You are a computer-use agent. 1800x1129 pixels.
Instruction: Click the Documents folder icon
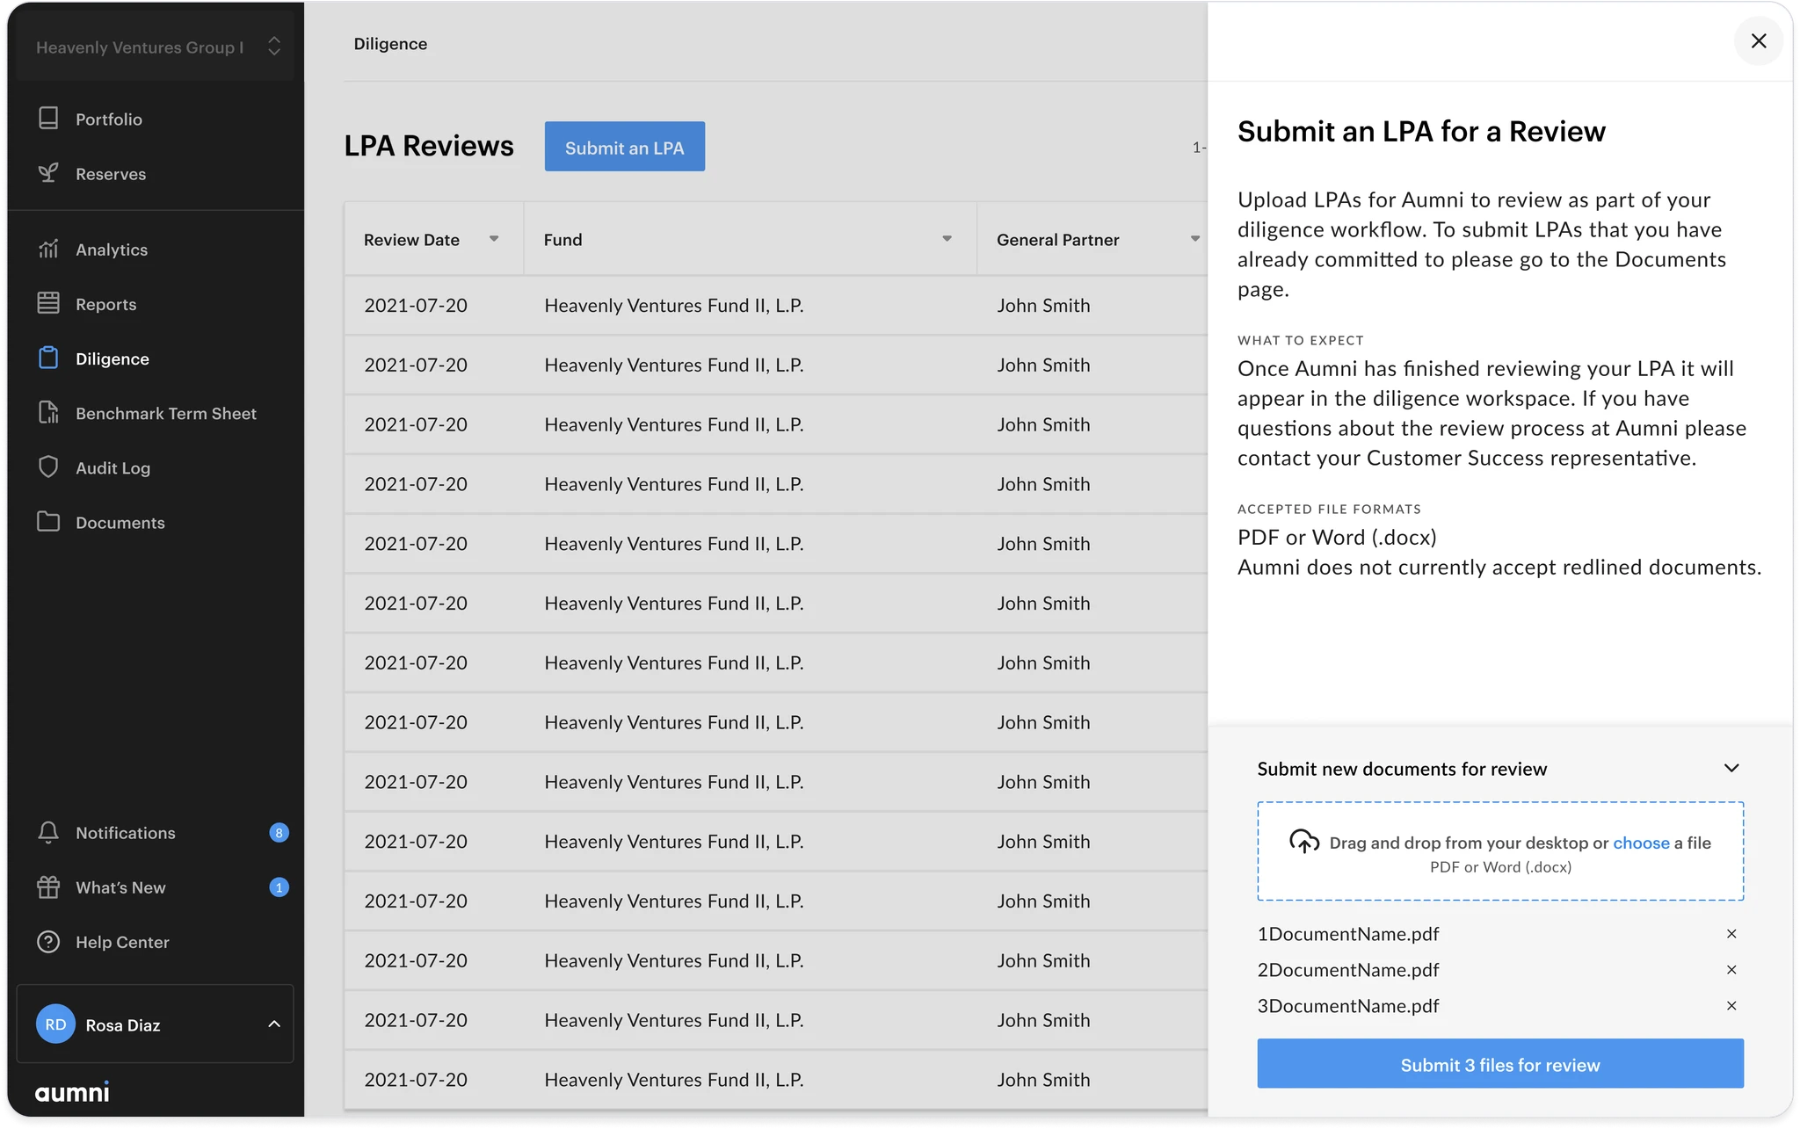pyautogui.click(x=48, y=522)
